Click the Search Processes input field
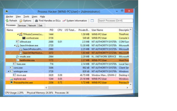Viewport: 177px width, 111px height. tap(115, 21)
